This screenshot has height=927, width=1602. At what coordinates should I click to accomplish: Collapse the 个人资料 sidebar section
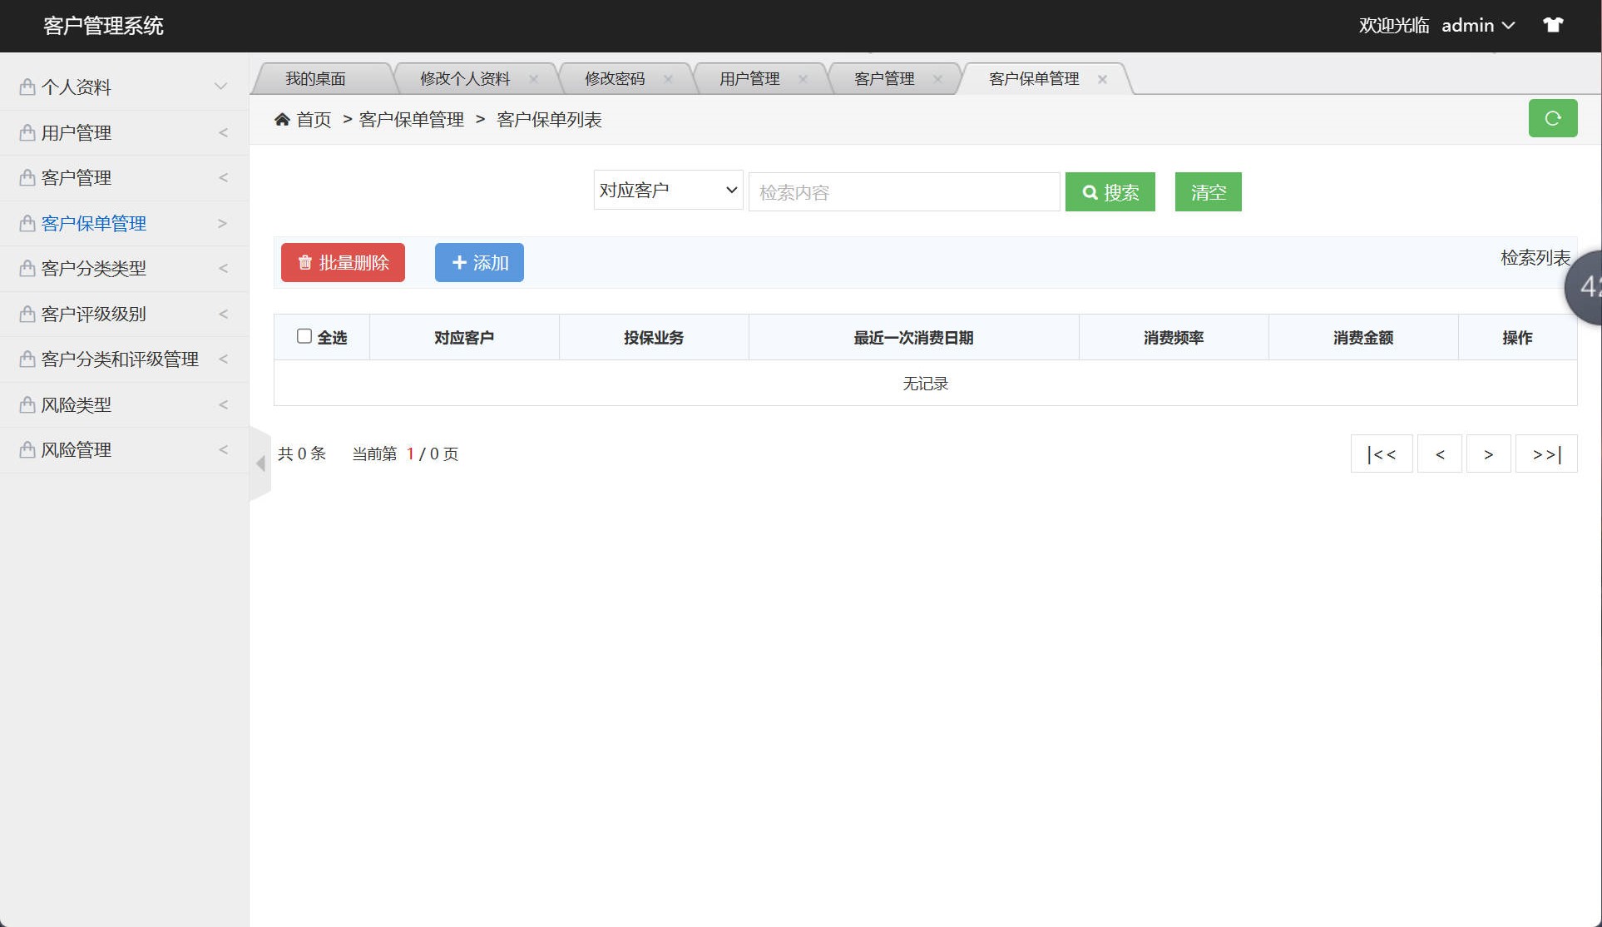[220, 86]
